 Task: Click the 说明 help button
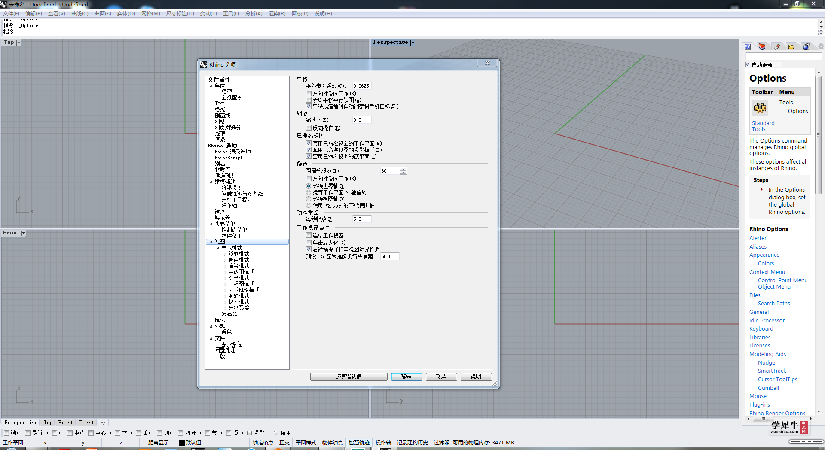pyautogui.click(x=476, y=377)
